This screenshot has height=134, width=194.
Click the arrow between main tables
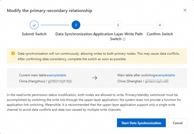click(x=95, y=78)
